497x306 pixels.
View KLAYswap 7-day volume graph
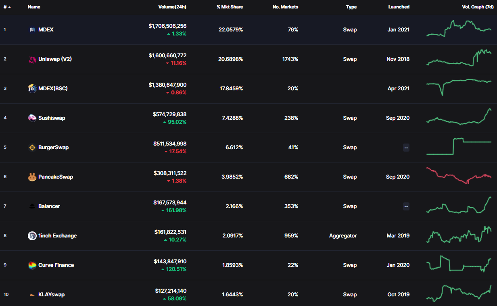(x=459, y=294)
